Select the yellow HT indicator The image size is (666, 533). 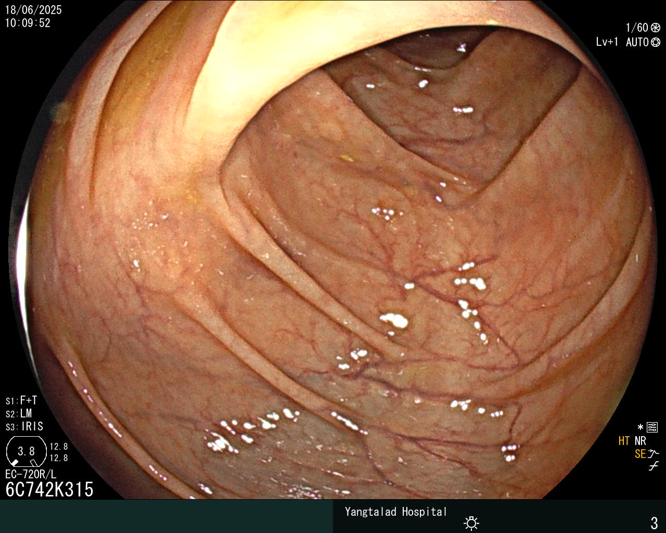[x=624, y=441]
